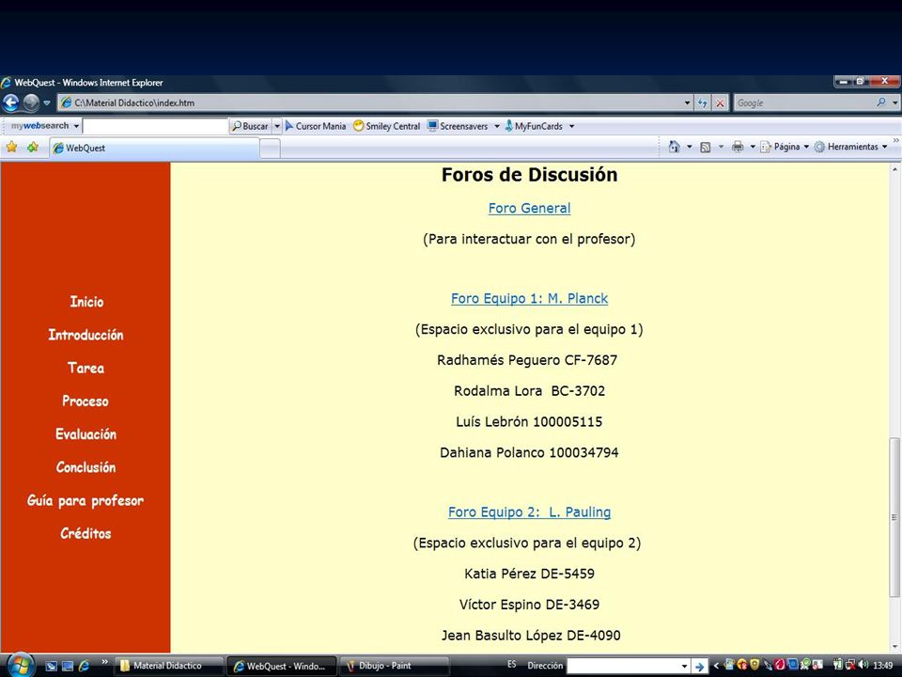Click the browser Forward arrow button
This screenshot has width=902, height=677.
[31, 103]
